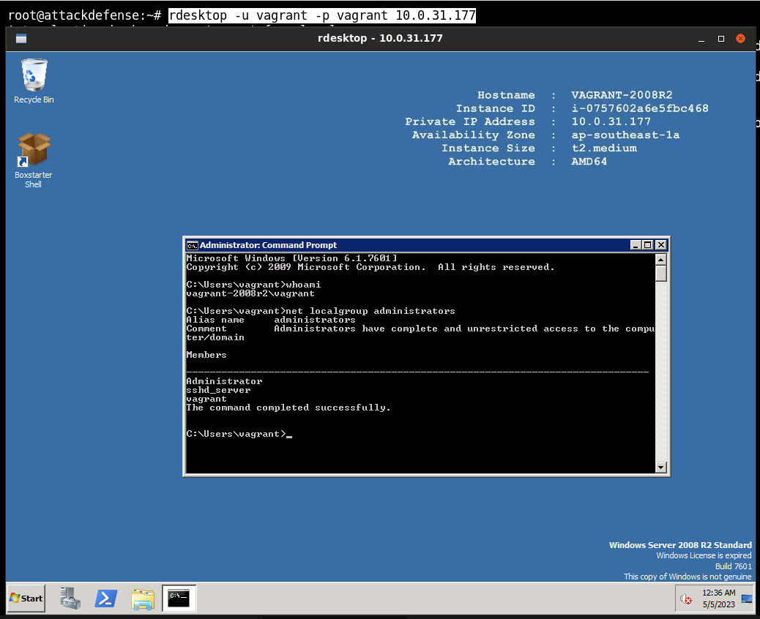Open Server Manager from the taskbar
Screen dimensions: 760x619
[70, 599]
